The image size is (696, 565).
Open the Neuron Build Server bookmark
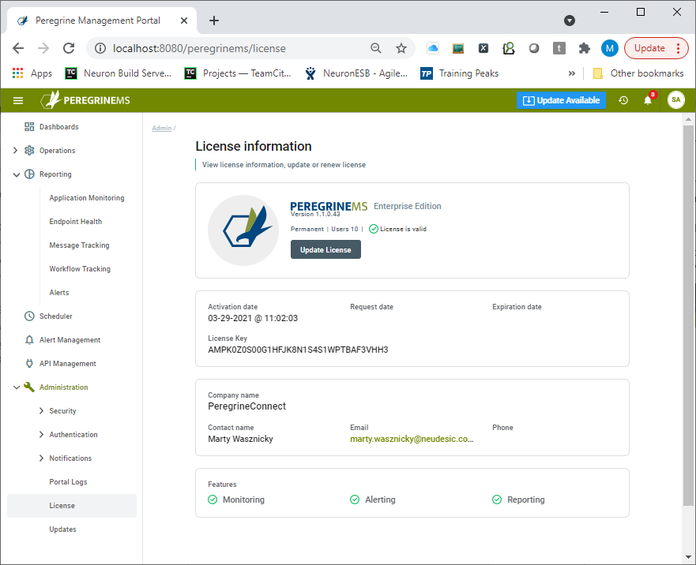coord(118,73)
